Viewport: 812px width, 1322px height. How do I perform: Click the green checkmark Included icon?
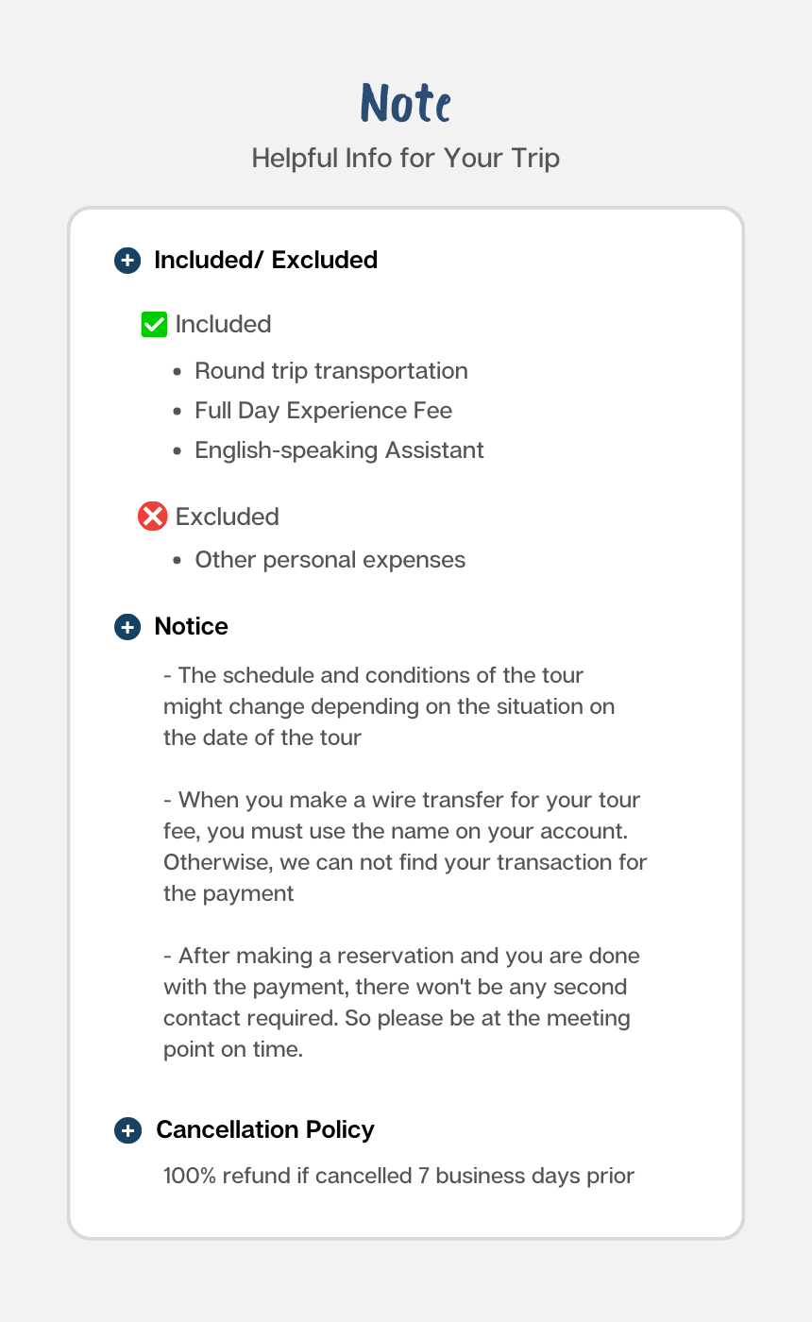[x=154, y=325]
